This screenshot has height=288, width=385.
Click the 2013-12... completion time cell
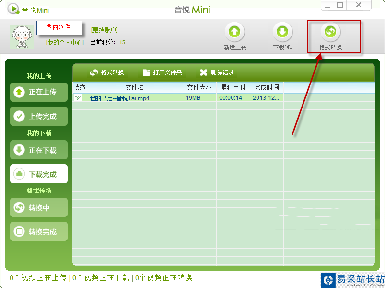[266, 98]
